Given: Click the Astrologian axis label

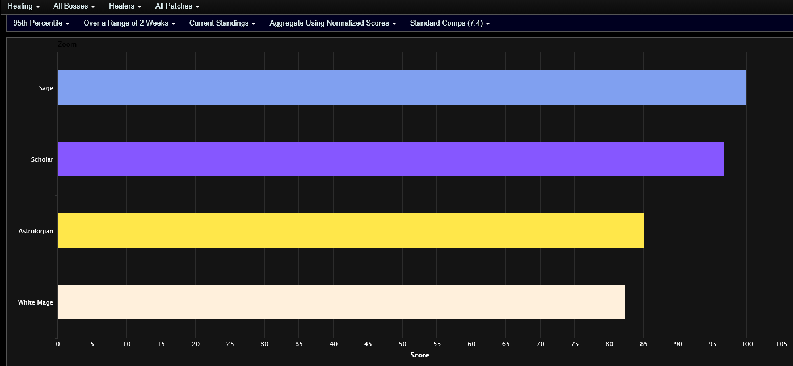Looking at the screenshot, I should (x=36, y=231).
